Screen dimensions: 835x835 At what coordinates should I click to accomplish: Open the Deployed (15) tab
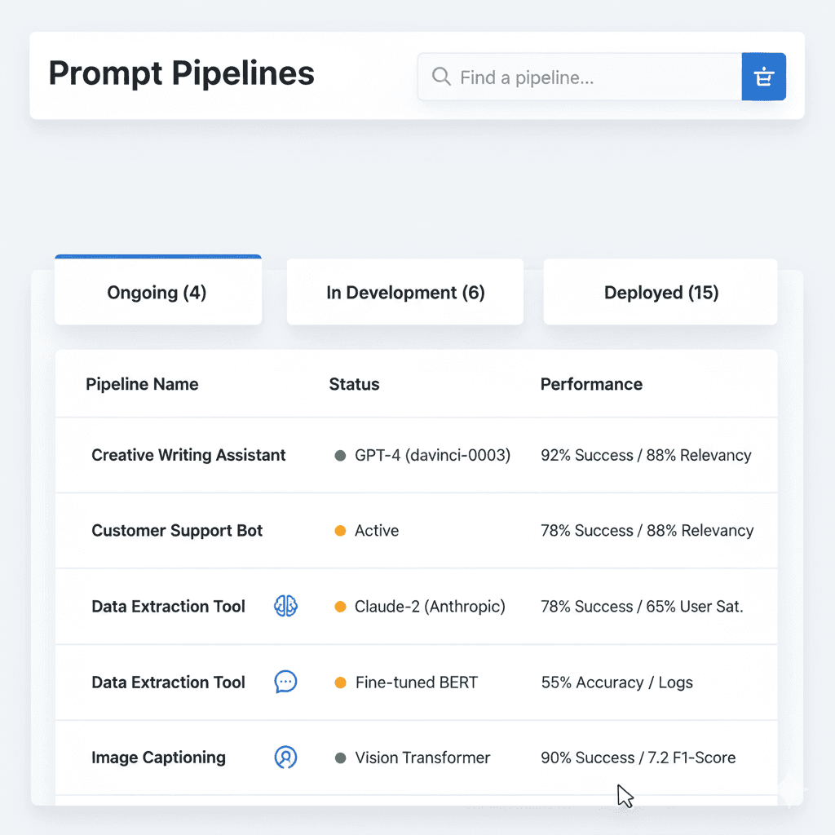point(660,292)
